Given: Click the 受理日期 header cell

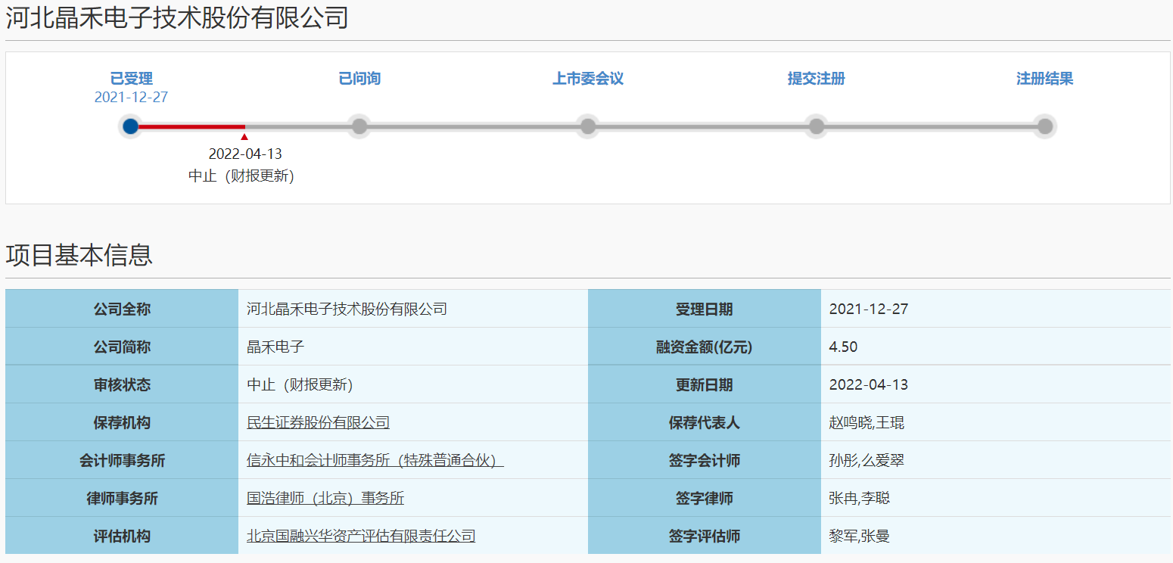Looking at the screenshot, I should tap(705, 309).
